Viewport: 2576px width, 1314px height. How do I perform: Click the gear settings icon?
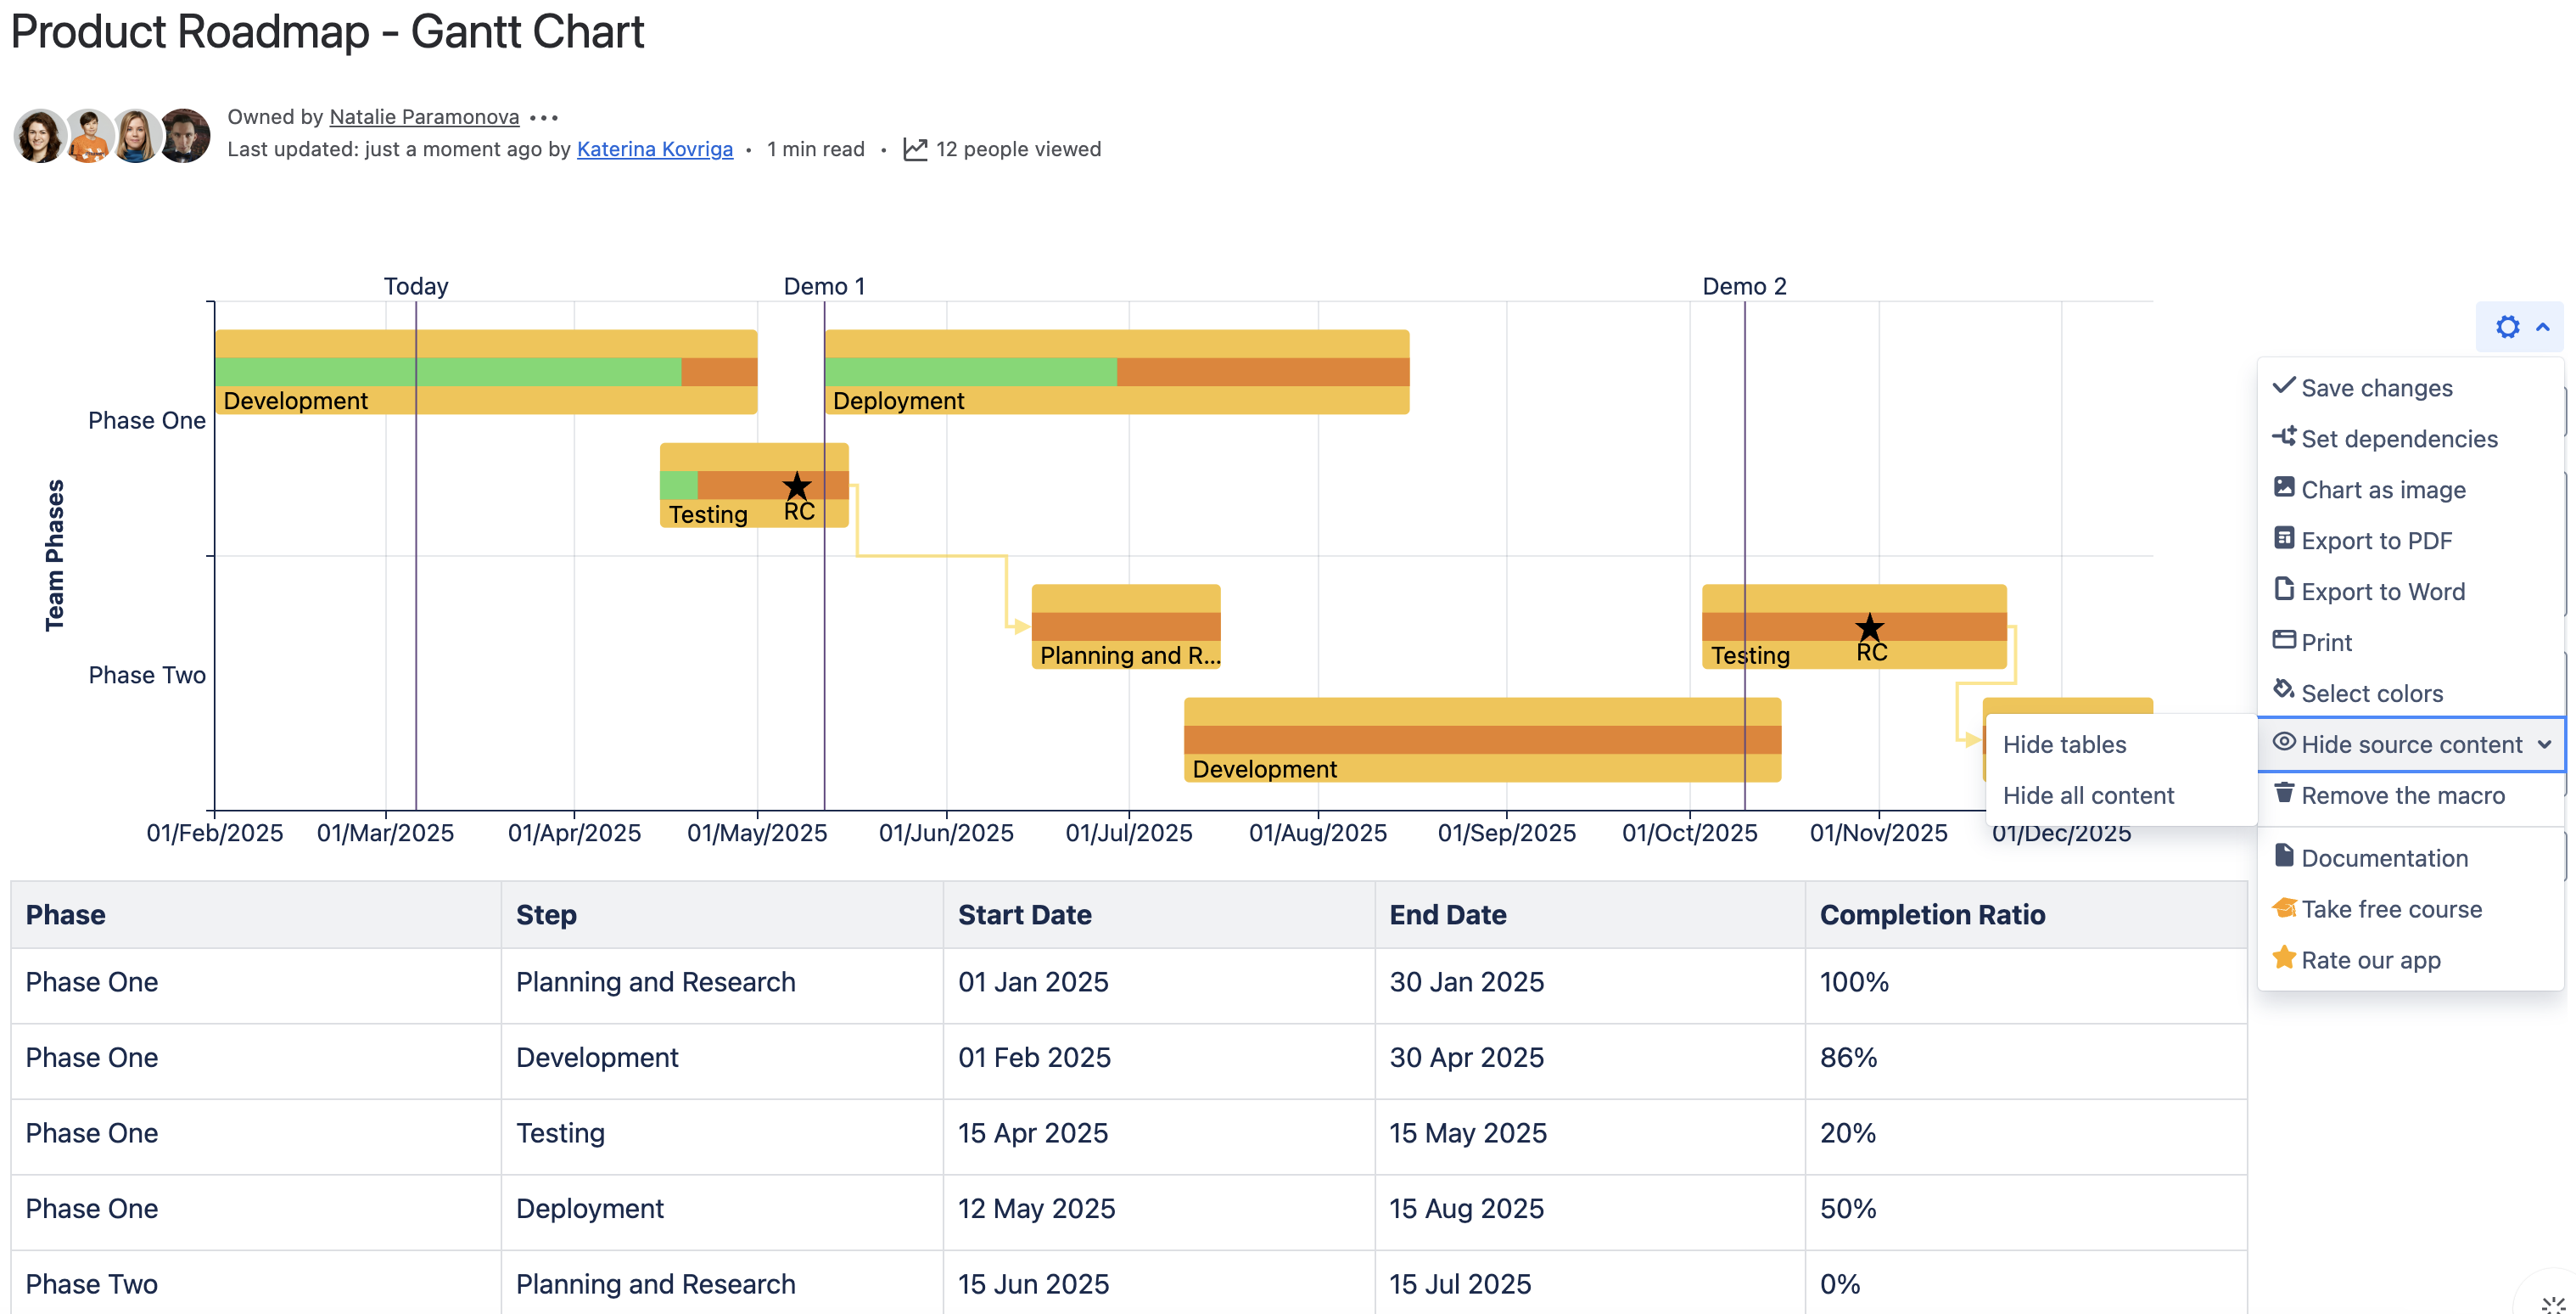pyautogui.click(x=2506, y=328)
